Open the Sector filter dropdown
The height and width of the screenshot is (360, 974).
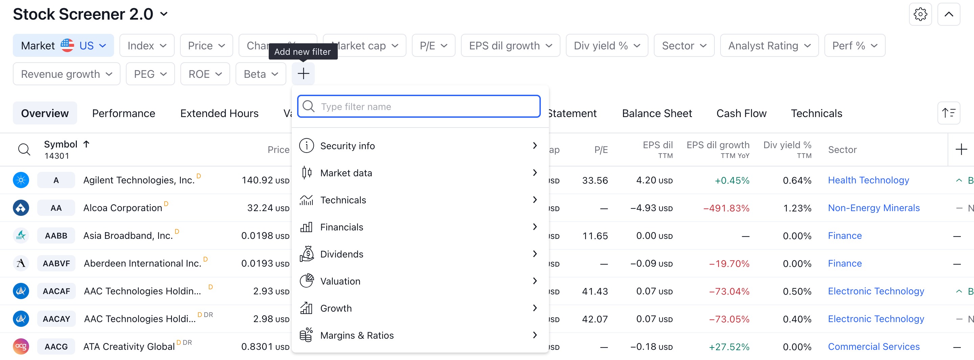[684, 45]
